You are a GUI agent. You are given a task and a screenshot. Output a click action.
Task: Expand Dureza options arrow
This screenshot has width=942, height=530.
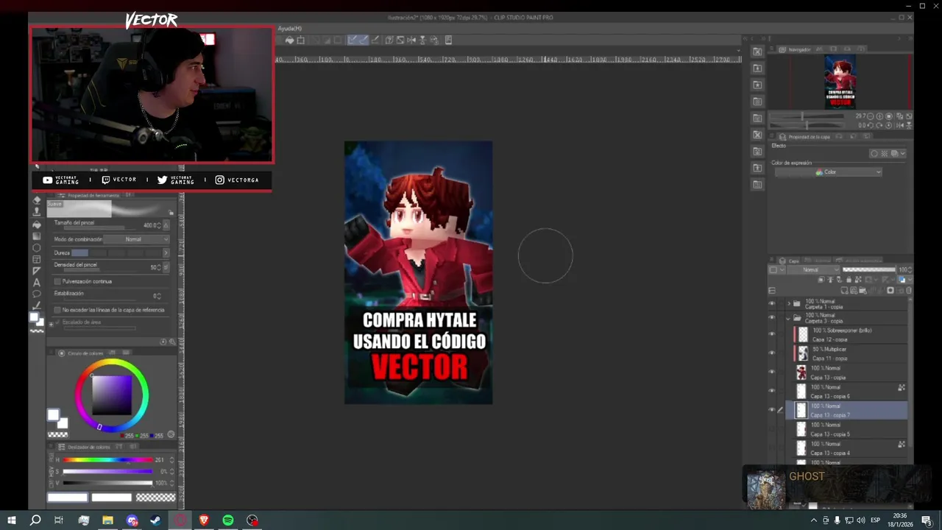tap(166, 252)
